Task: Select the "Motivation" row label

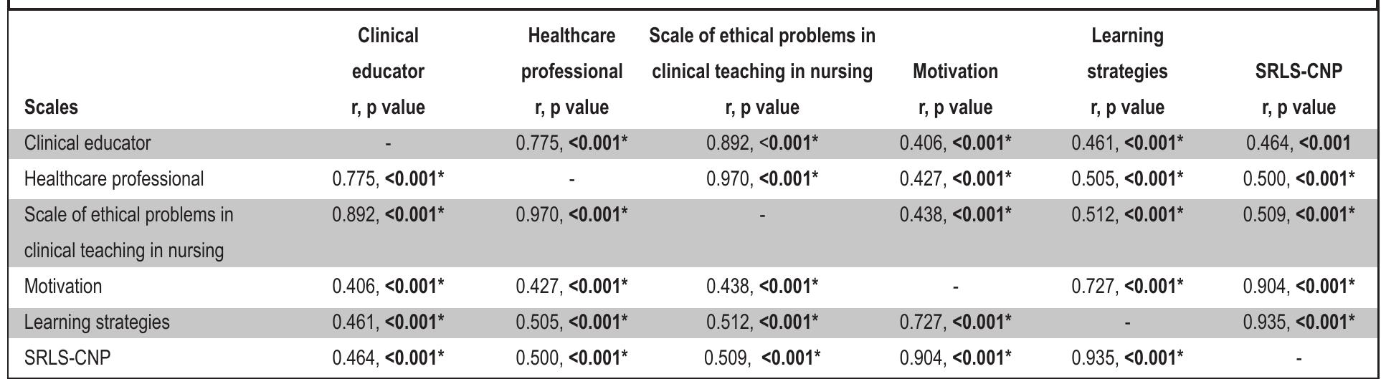Action: click(x=63, y=287)
